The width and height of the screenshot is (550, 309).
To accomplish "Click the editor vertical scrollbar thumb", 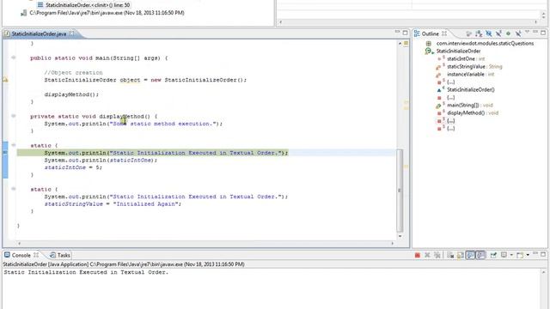I will pos(400,191).
